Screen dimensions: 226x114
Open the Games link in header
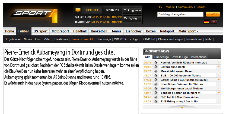click(x=201, y=7)
